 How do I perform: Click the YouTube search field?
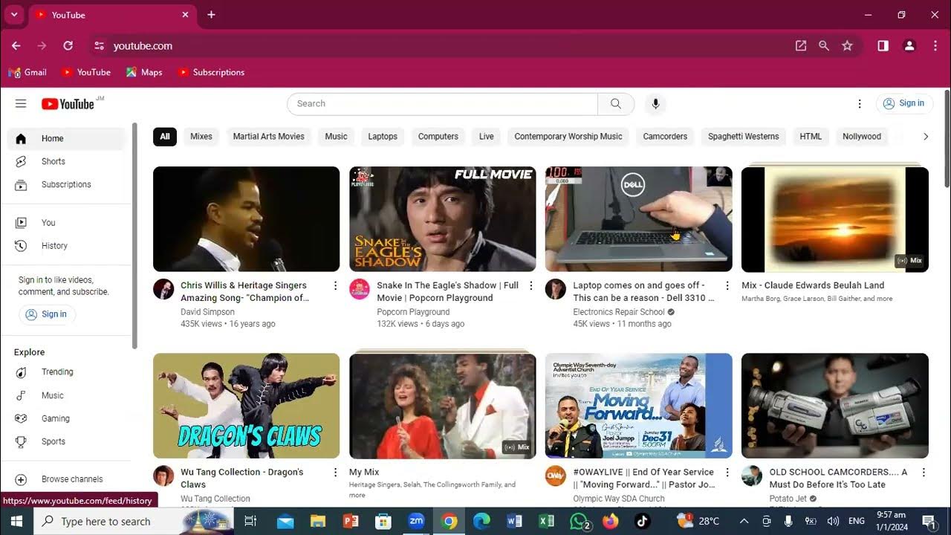click(x=443, y=104)
